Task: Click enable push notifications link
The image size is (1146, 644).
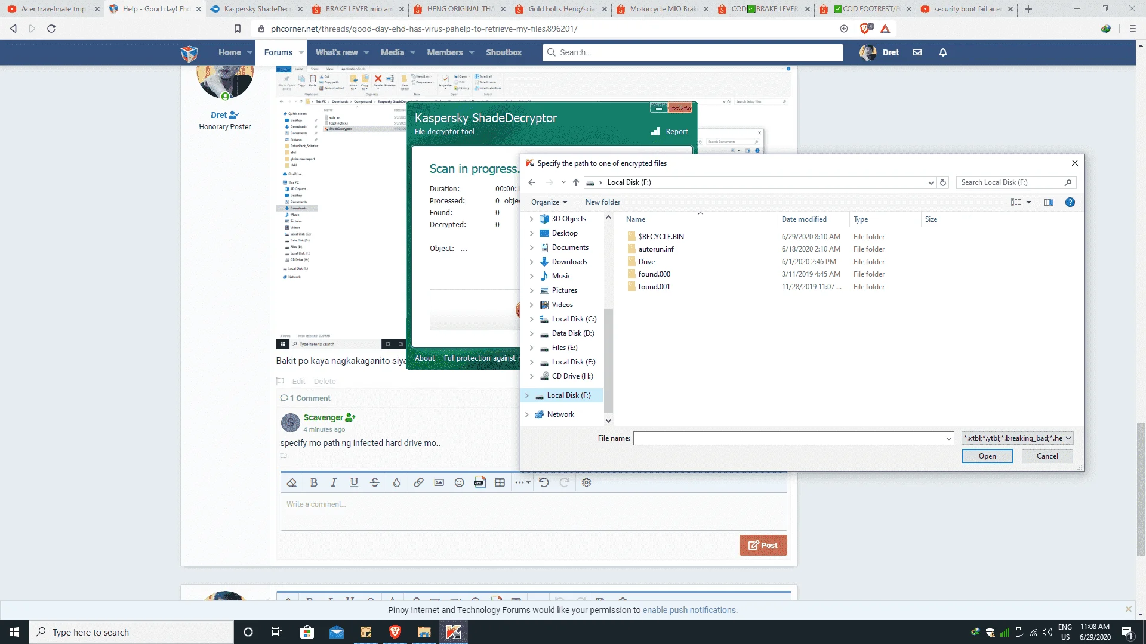Action: click(x=690, y=610)
